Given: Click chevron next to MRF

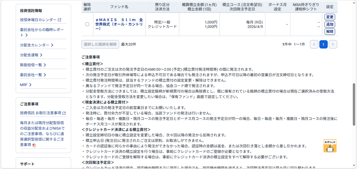Looking at the screenshot, I should (x=30, y=84).
